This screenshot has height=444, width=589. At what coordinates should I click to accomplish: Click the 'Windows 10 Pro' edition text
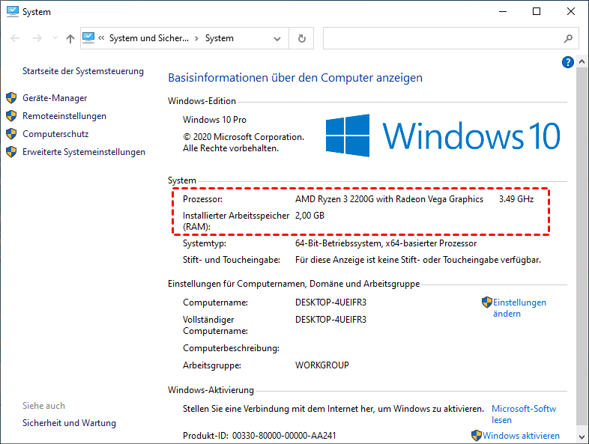click(214, 120)
